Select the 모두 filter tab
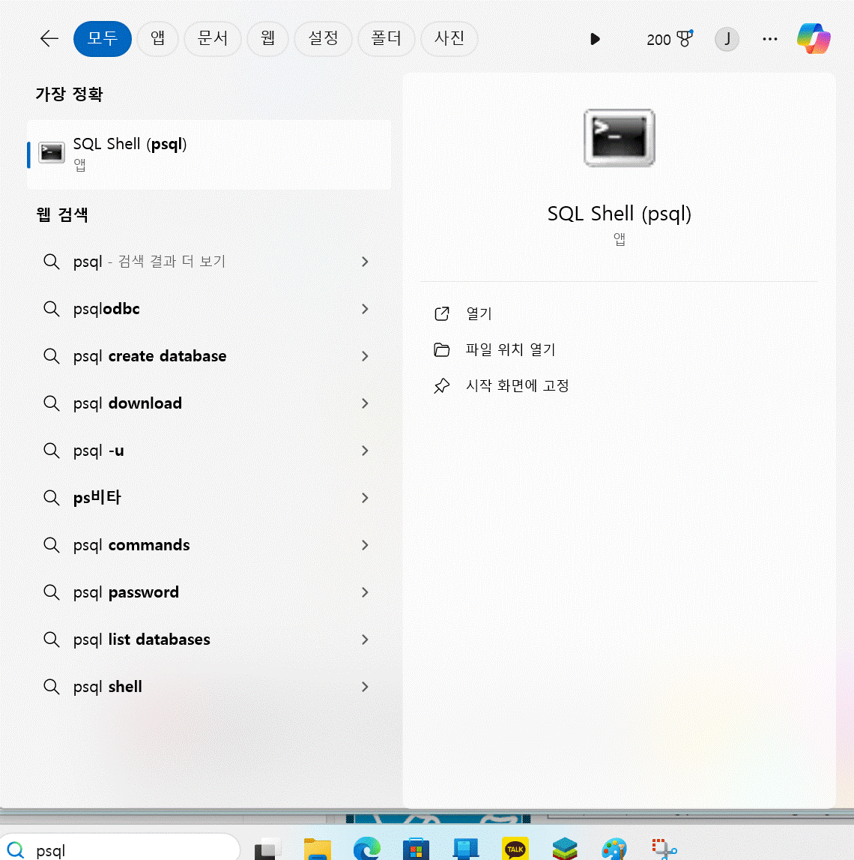The image size is (854, 860). pyautogui.click(x=103, y=38)
